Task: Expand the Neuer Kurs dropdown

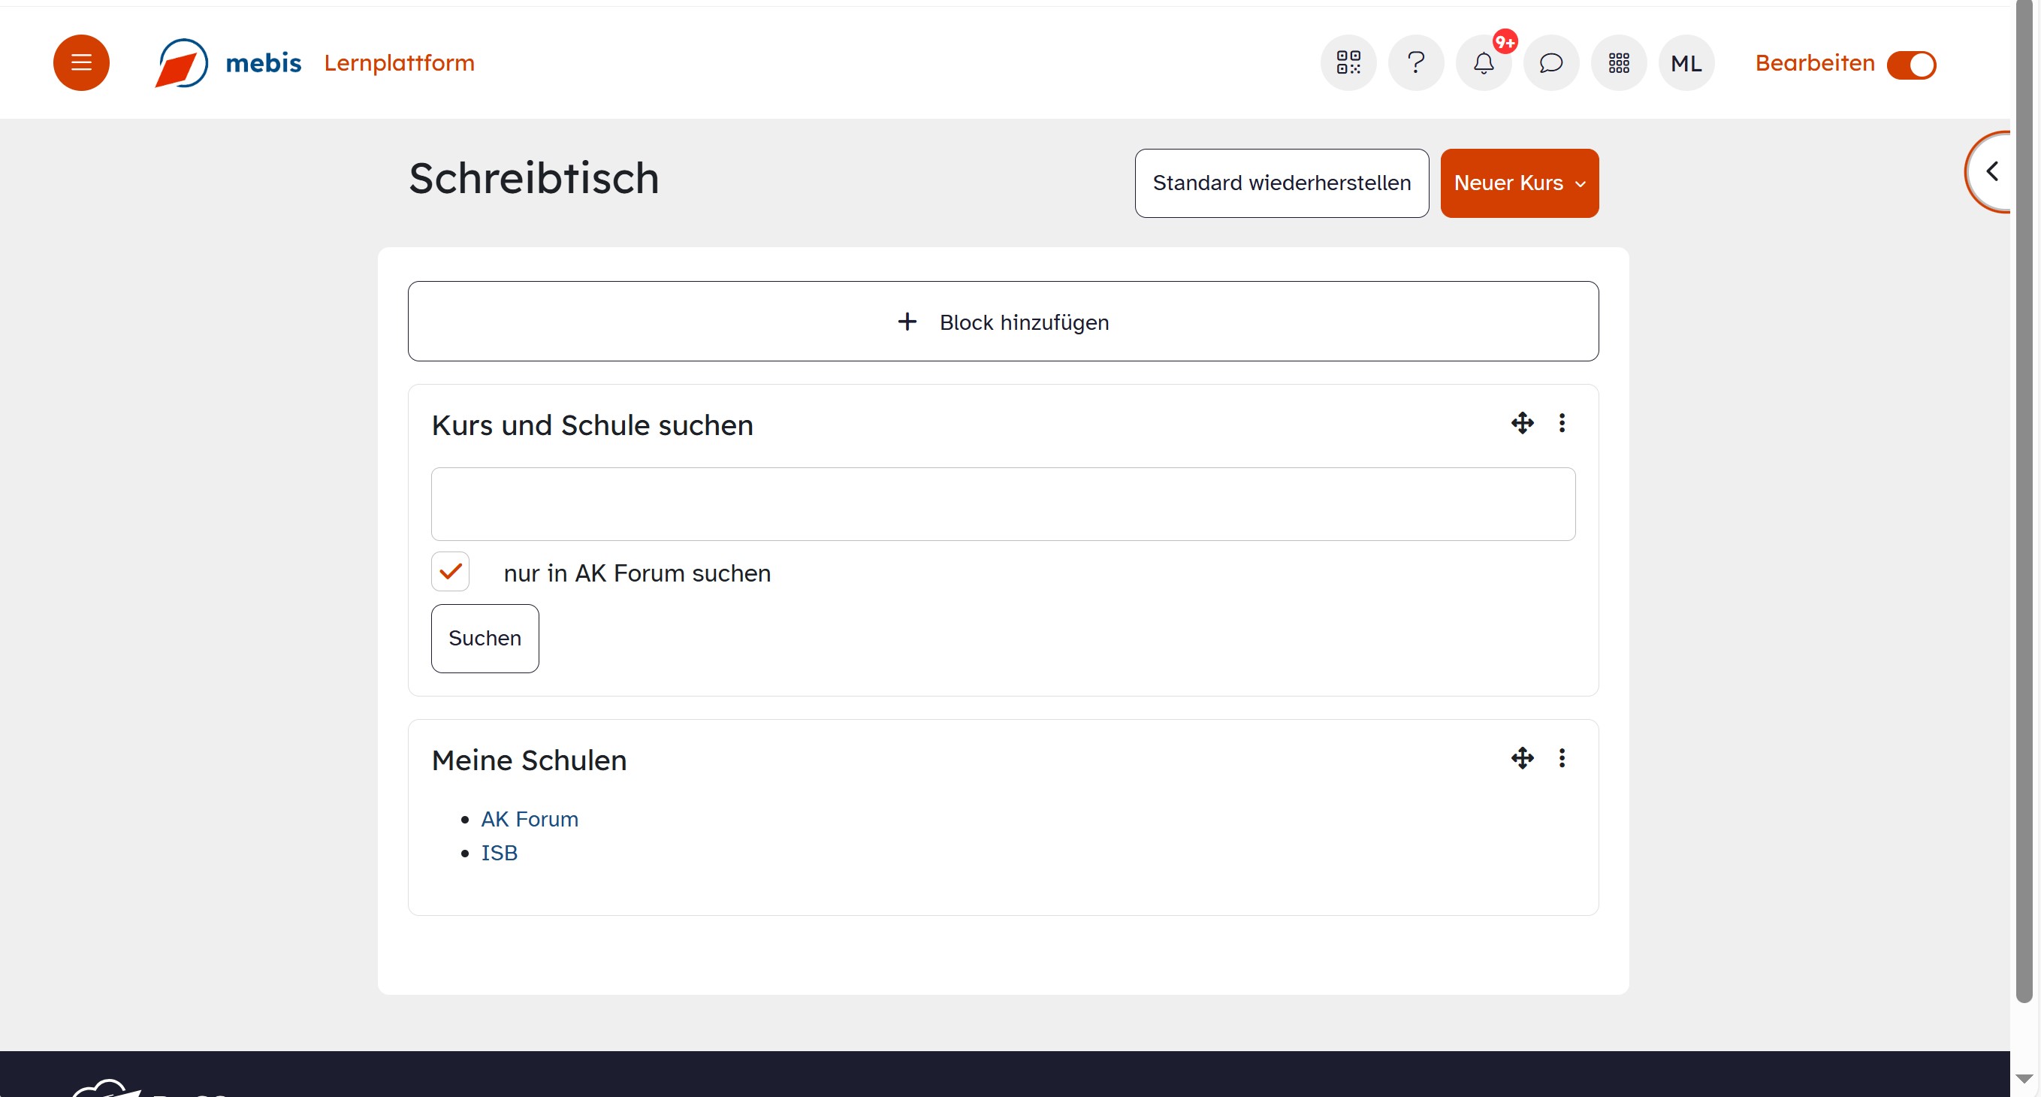Action: click(x=1518, y=183)
